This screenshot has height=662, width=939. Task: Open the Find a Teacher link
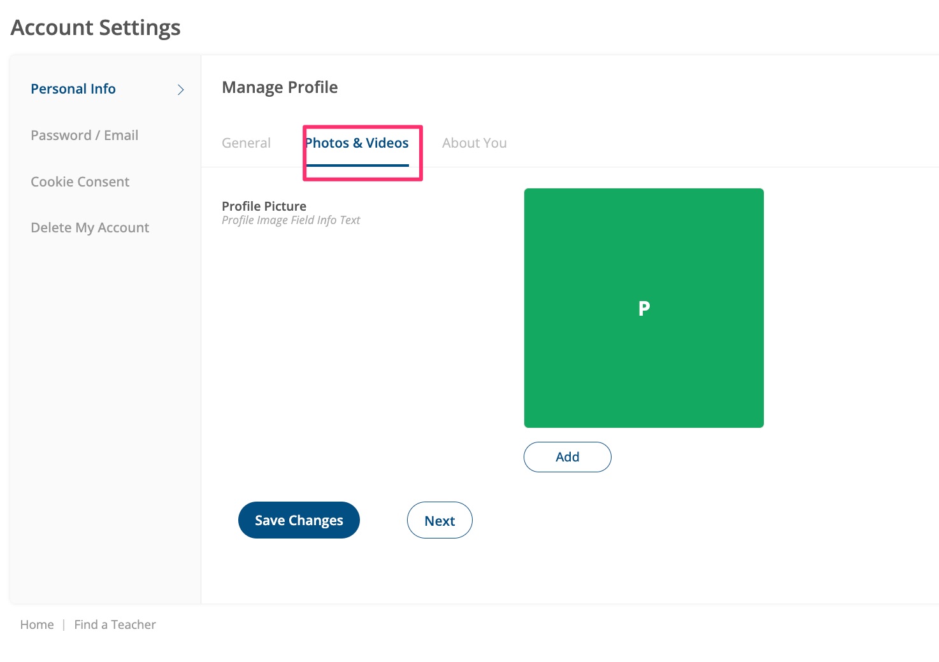[x=115, y=624]
